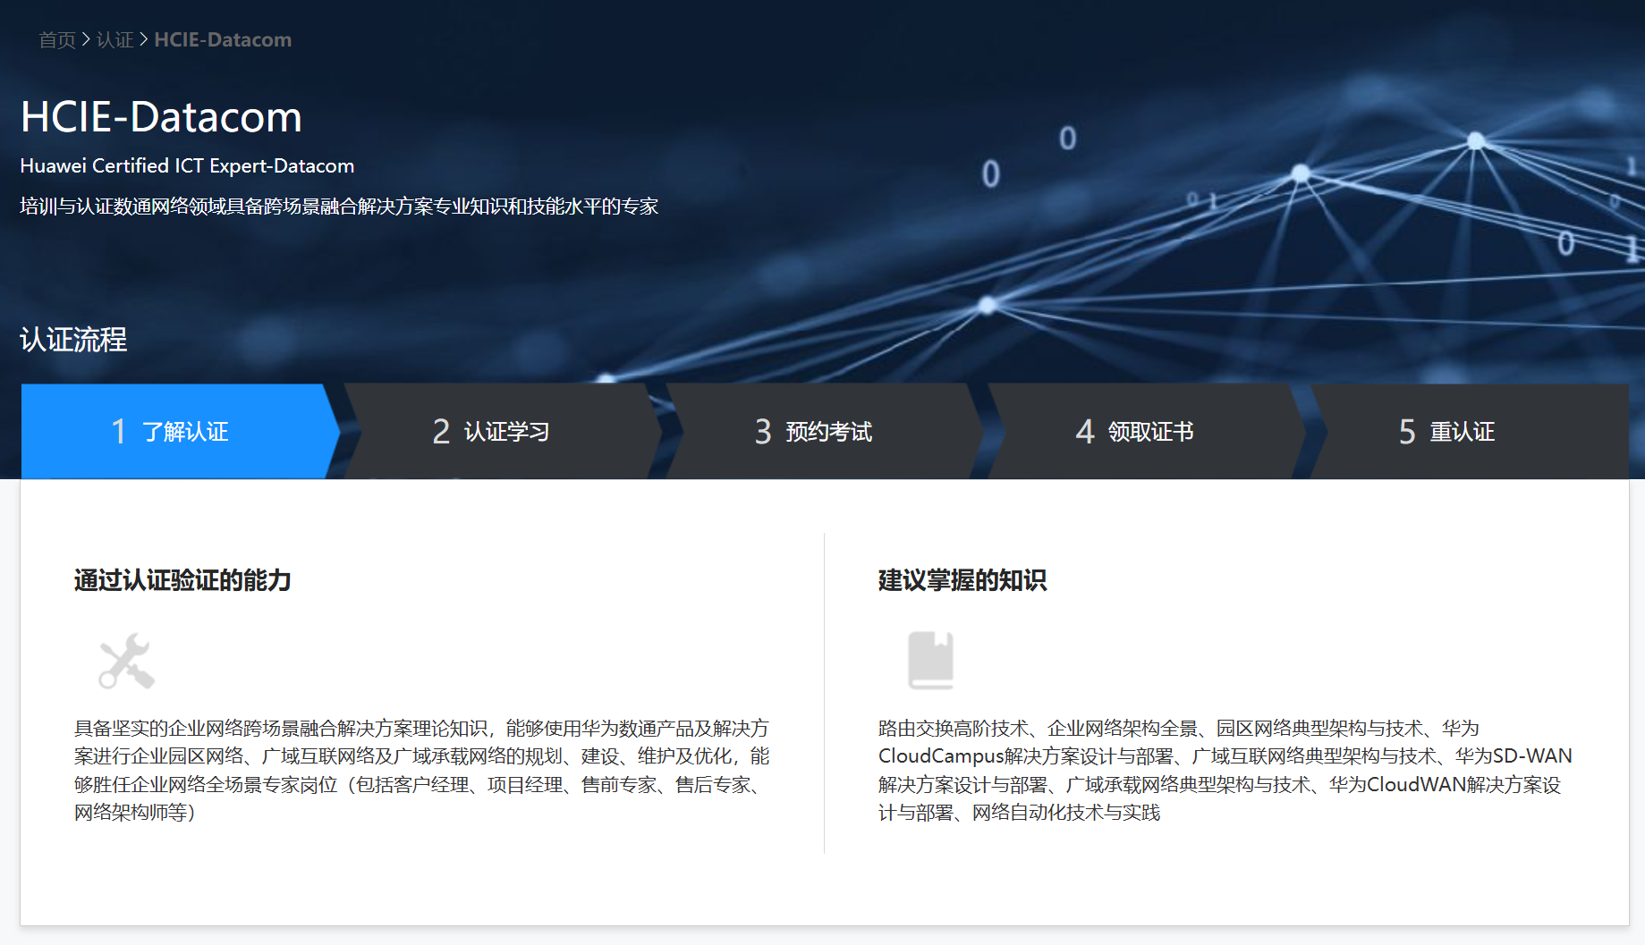Switch to step 2 认证学习 tab
1645x945 pixels.
(503, 431)
